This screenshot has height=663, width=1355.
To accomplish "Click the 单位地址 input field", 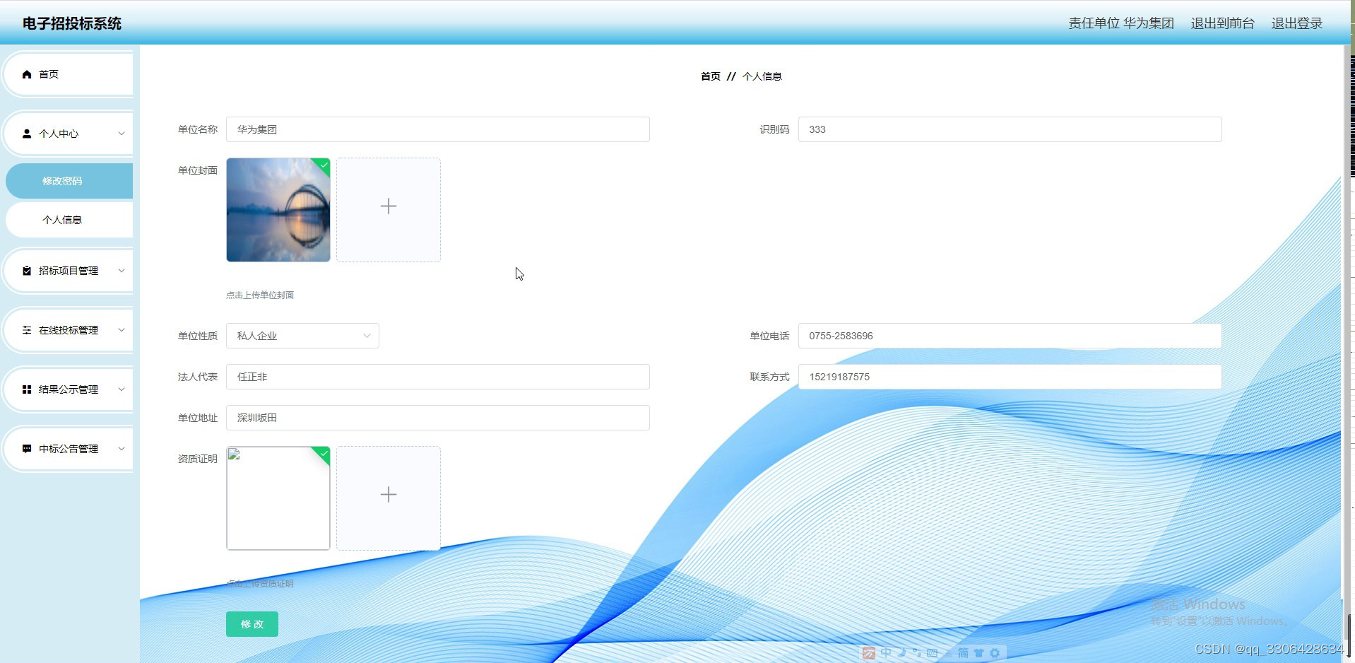I will click(x=438, y=418).
